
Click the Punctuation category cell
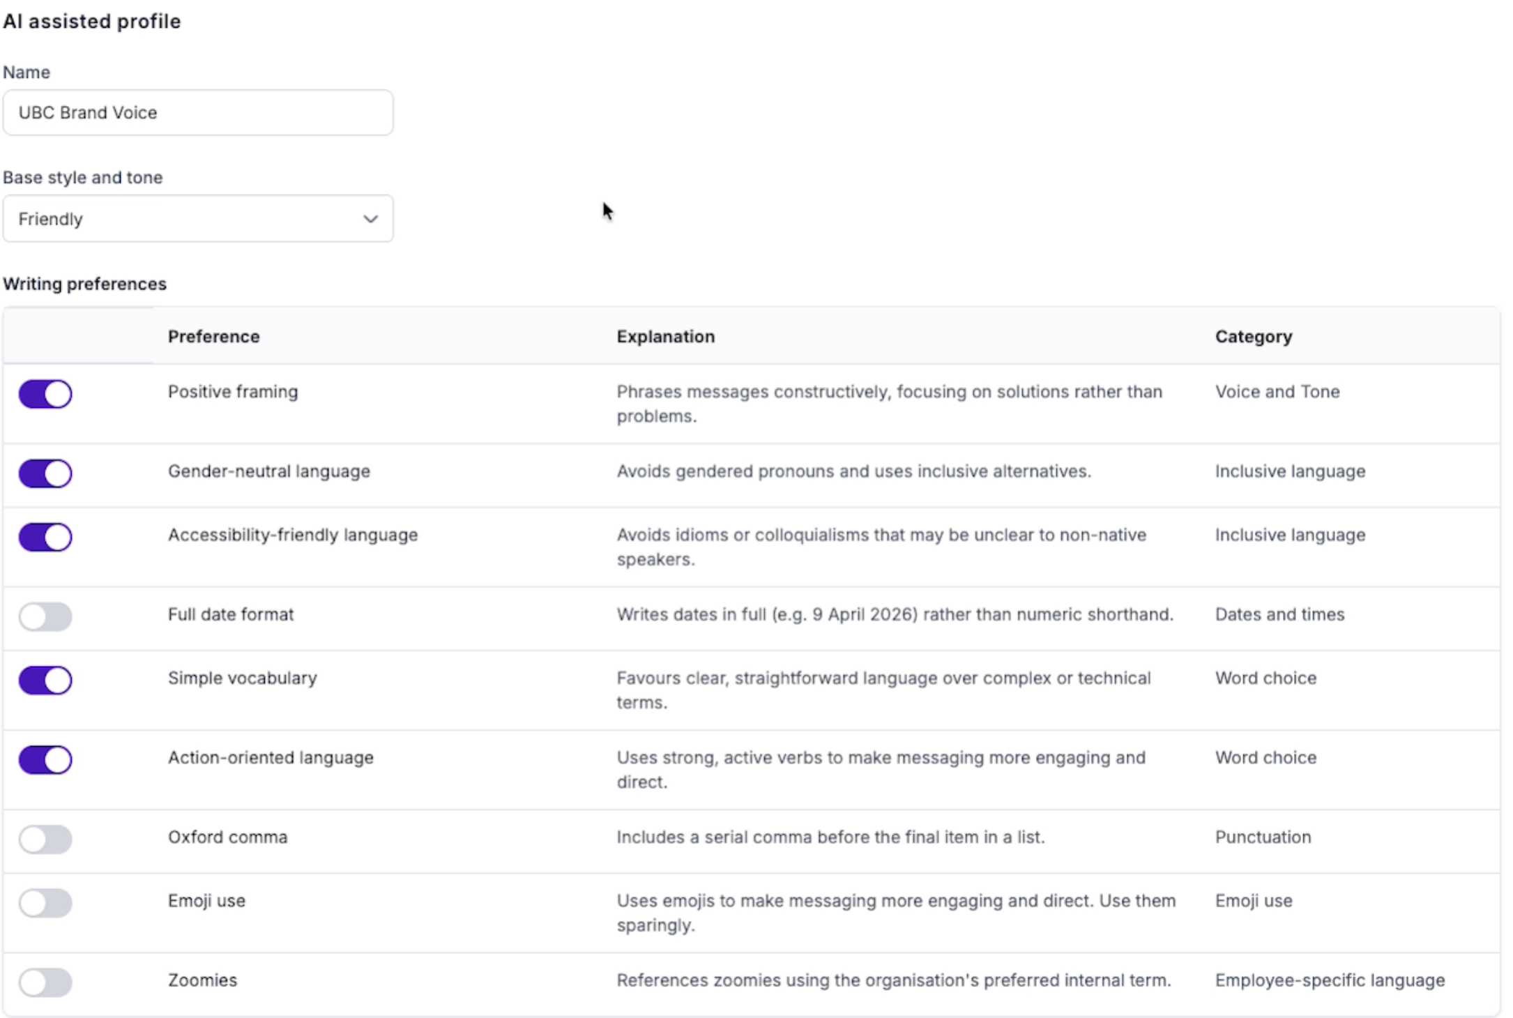pyautogui.click(x=1263, y=837)
